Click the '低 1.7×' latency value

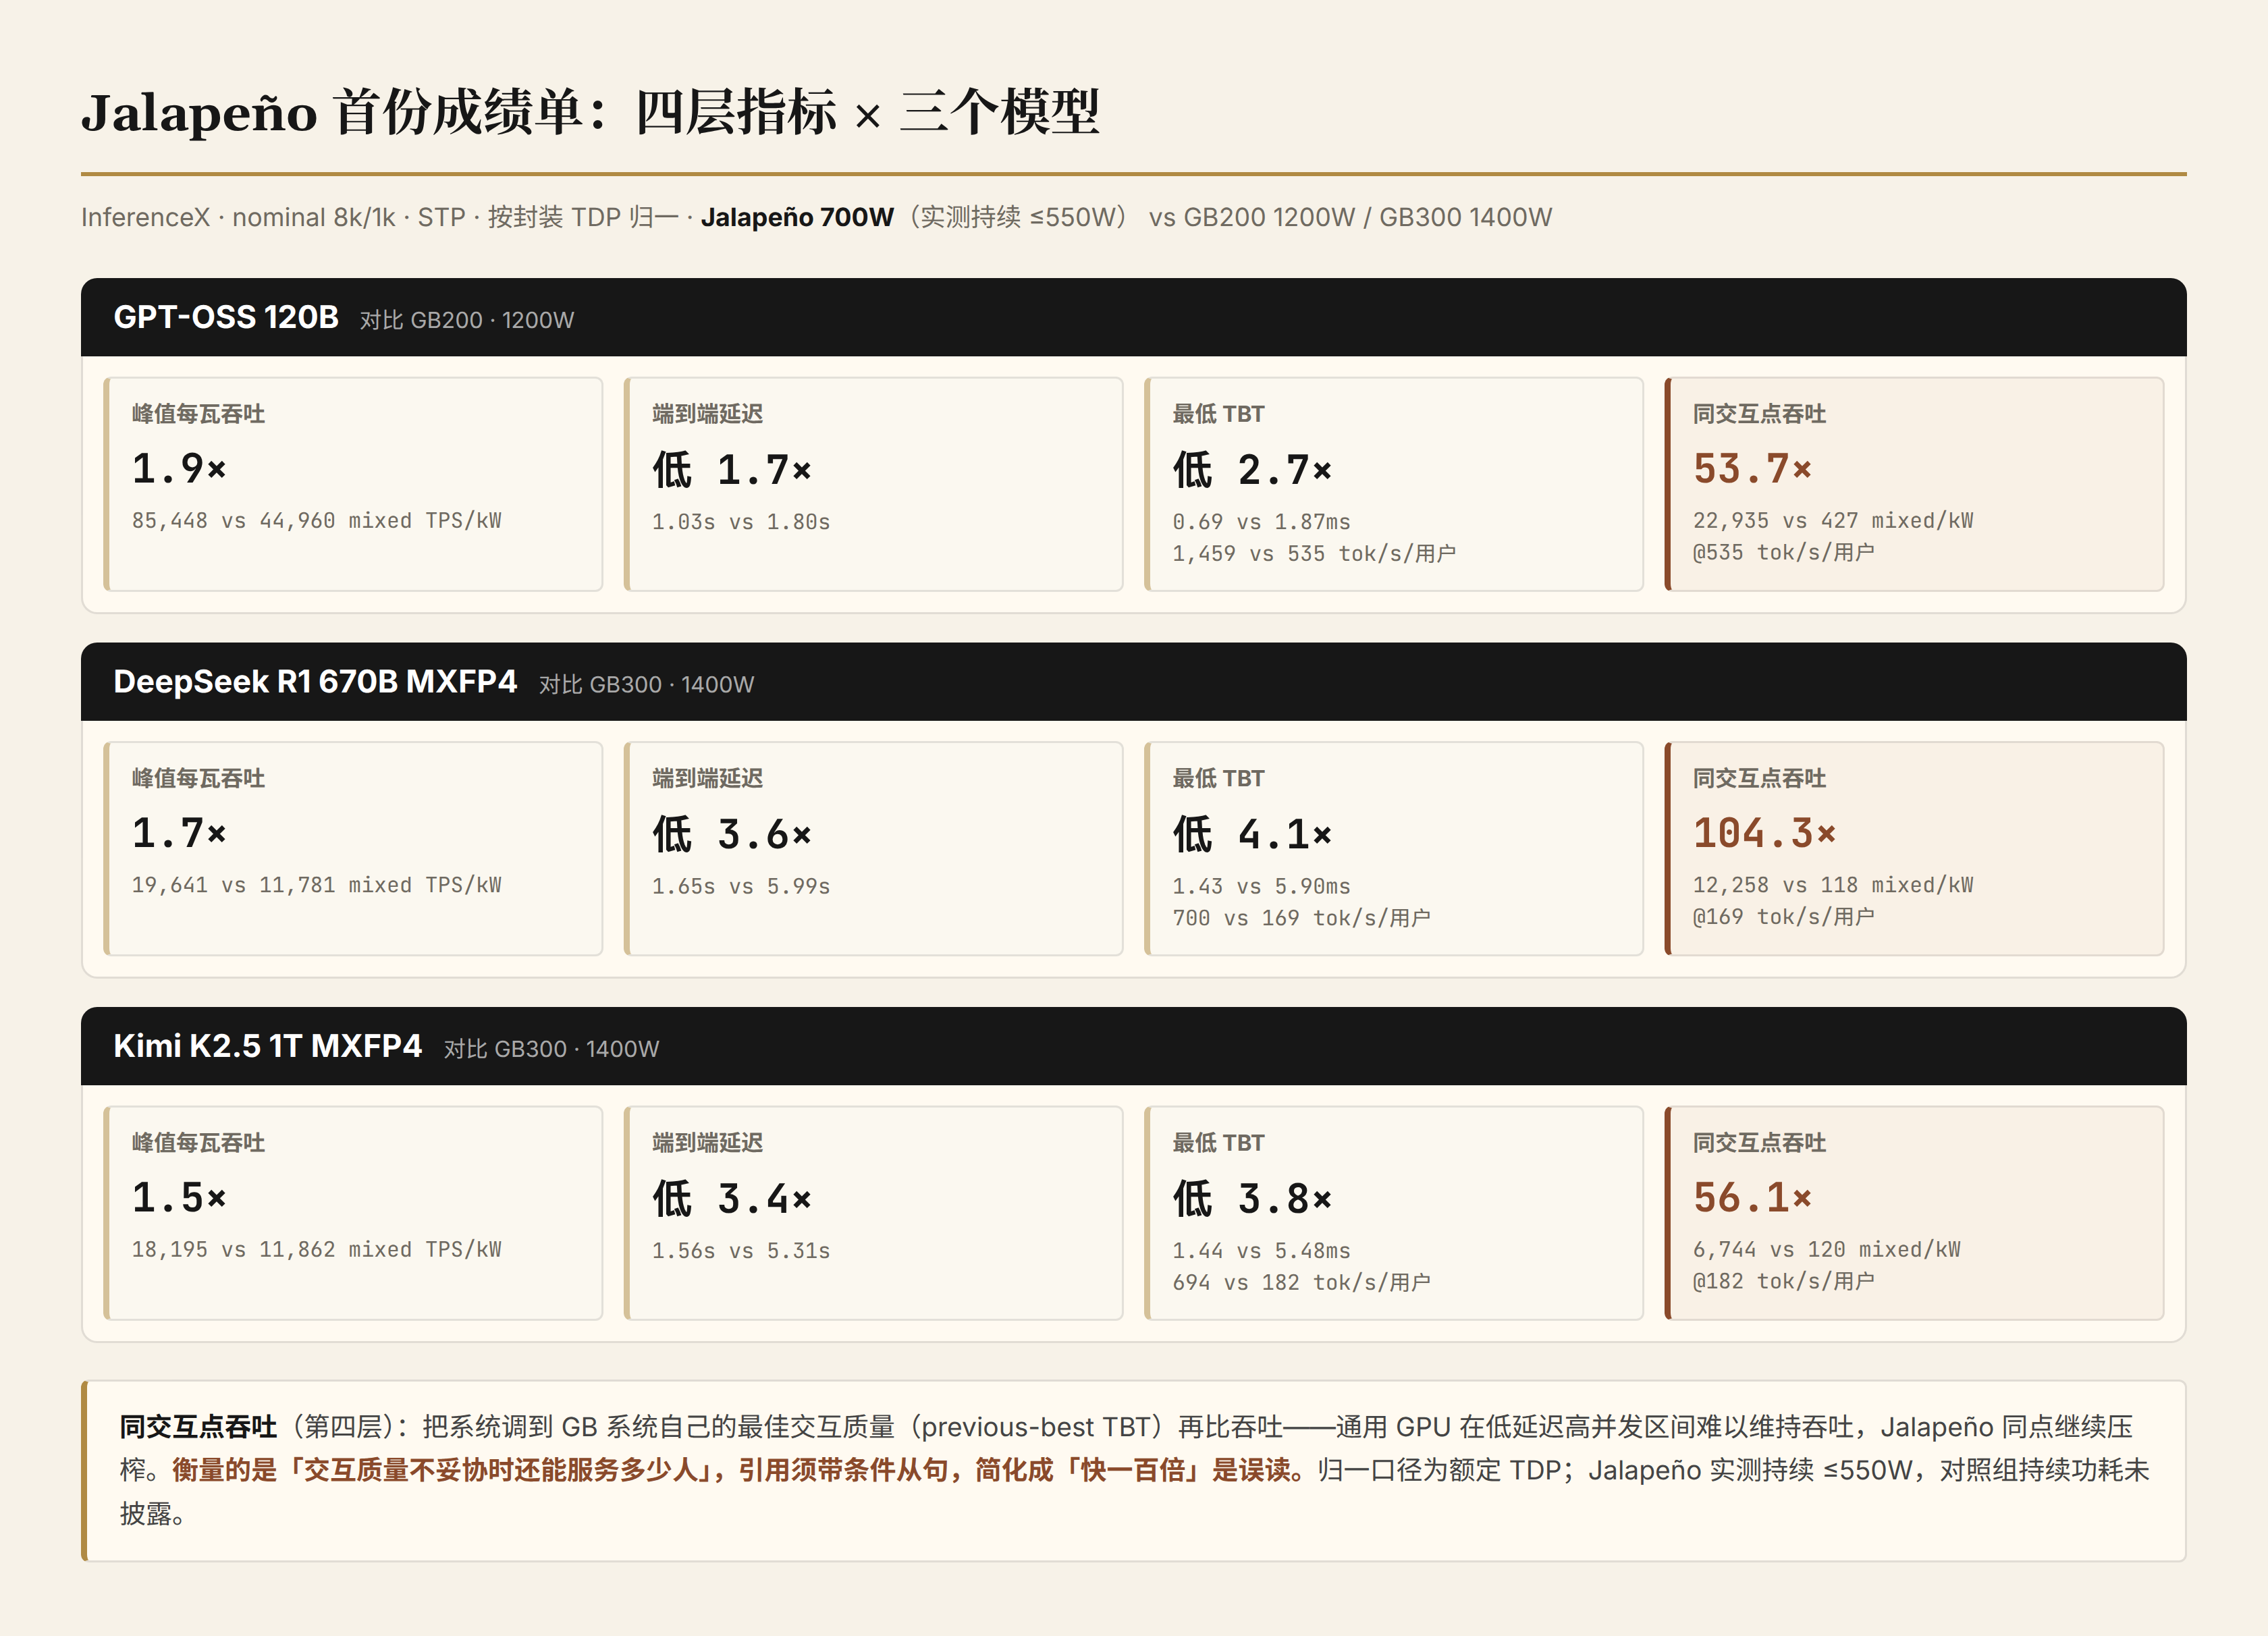click(732, 469)
